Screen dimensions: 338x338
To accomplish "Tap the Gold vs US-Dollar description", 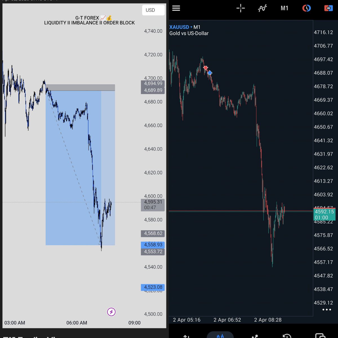I will tap(189, 33).
